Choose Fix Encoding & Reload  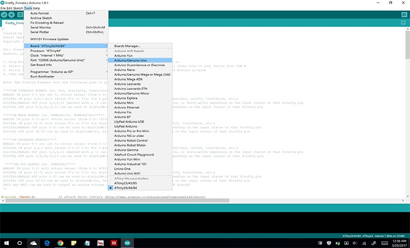click(x=66, y=23)
